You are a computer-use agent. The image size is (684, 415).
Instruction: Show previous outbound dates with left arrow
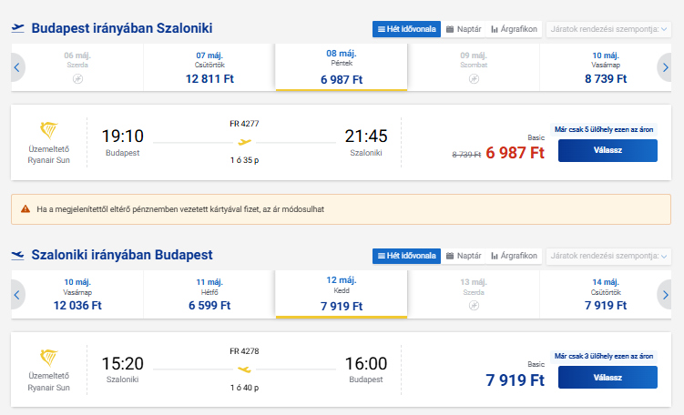pyautogui.click(x=17, y=66)
